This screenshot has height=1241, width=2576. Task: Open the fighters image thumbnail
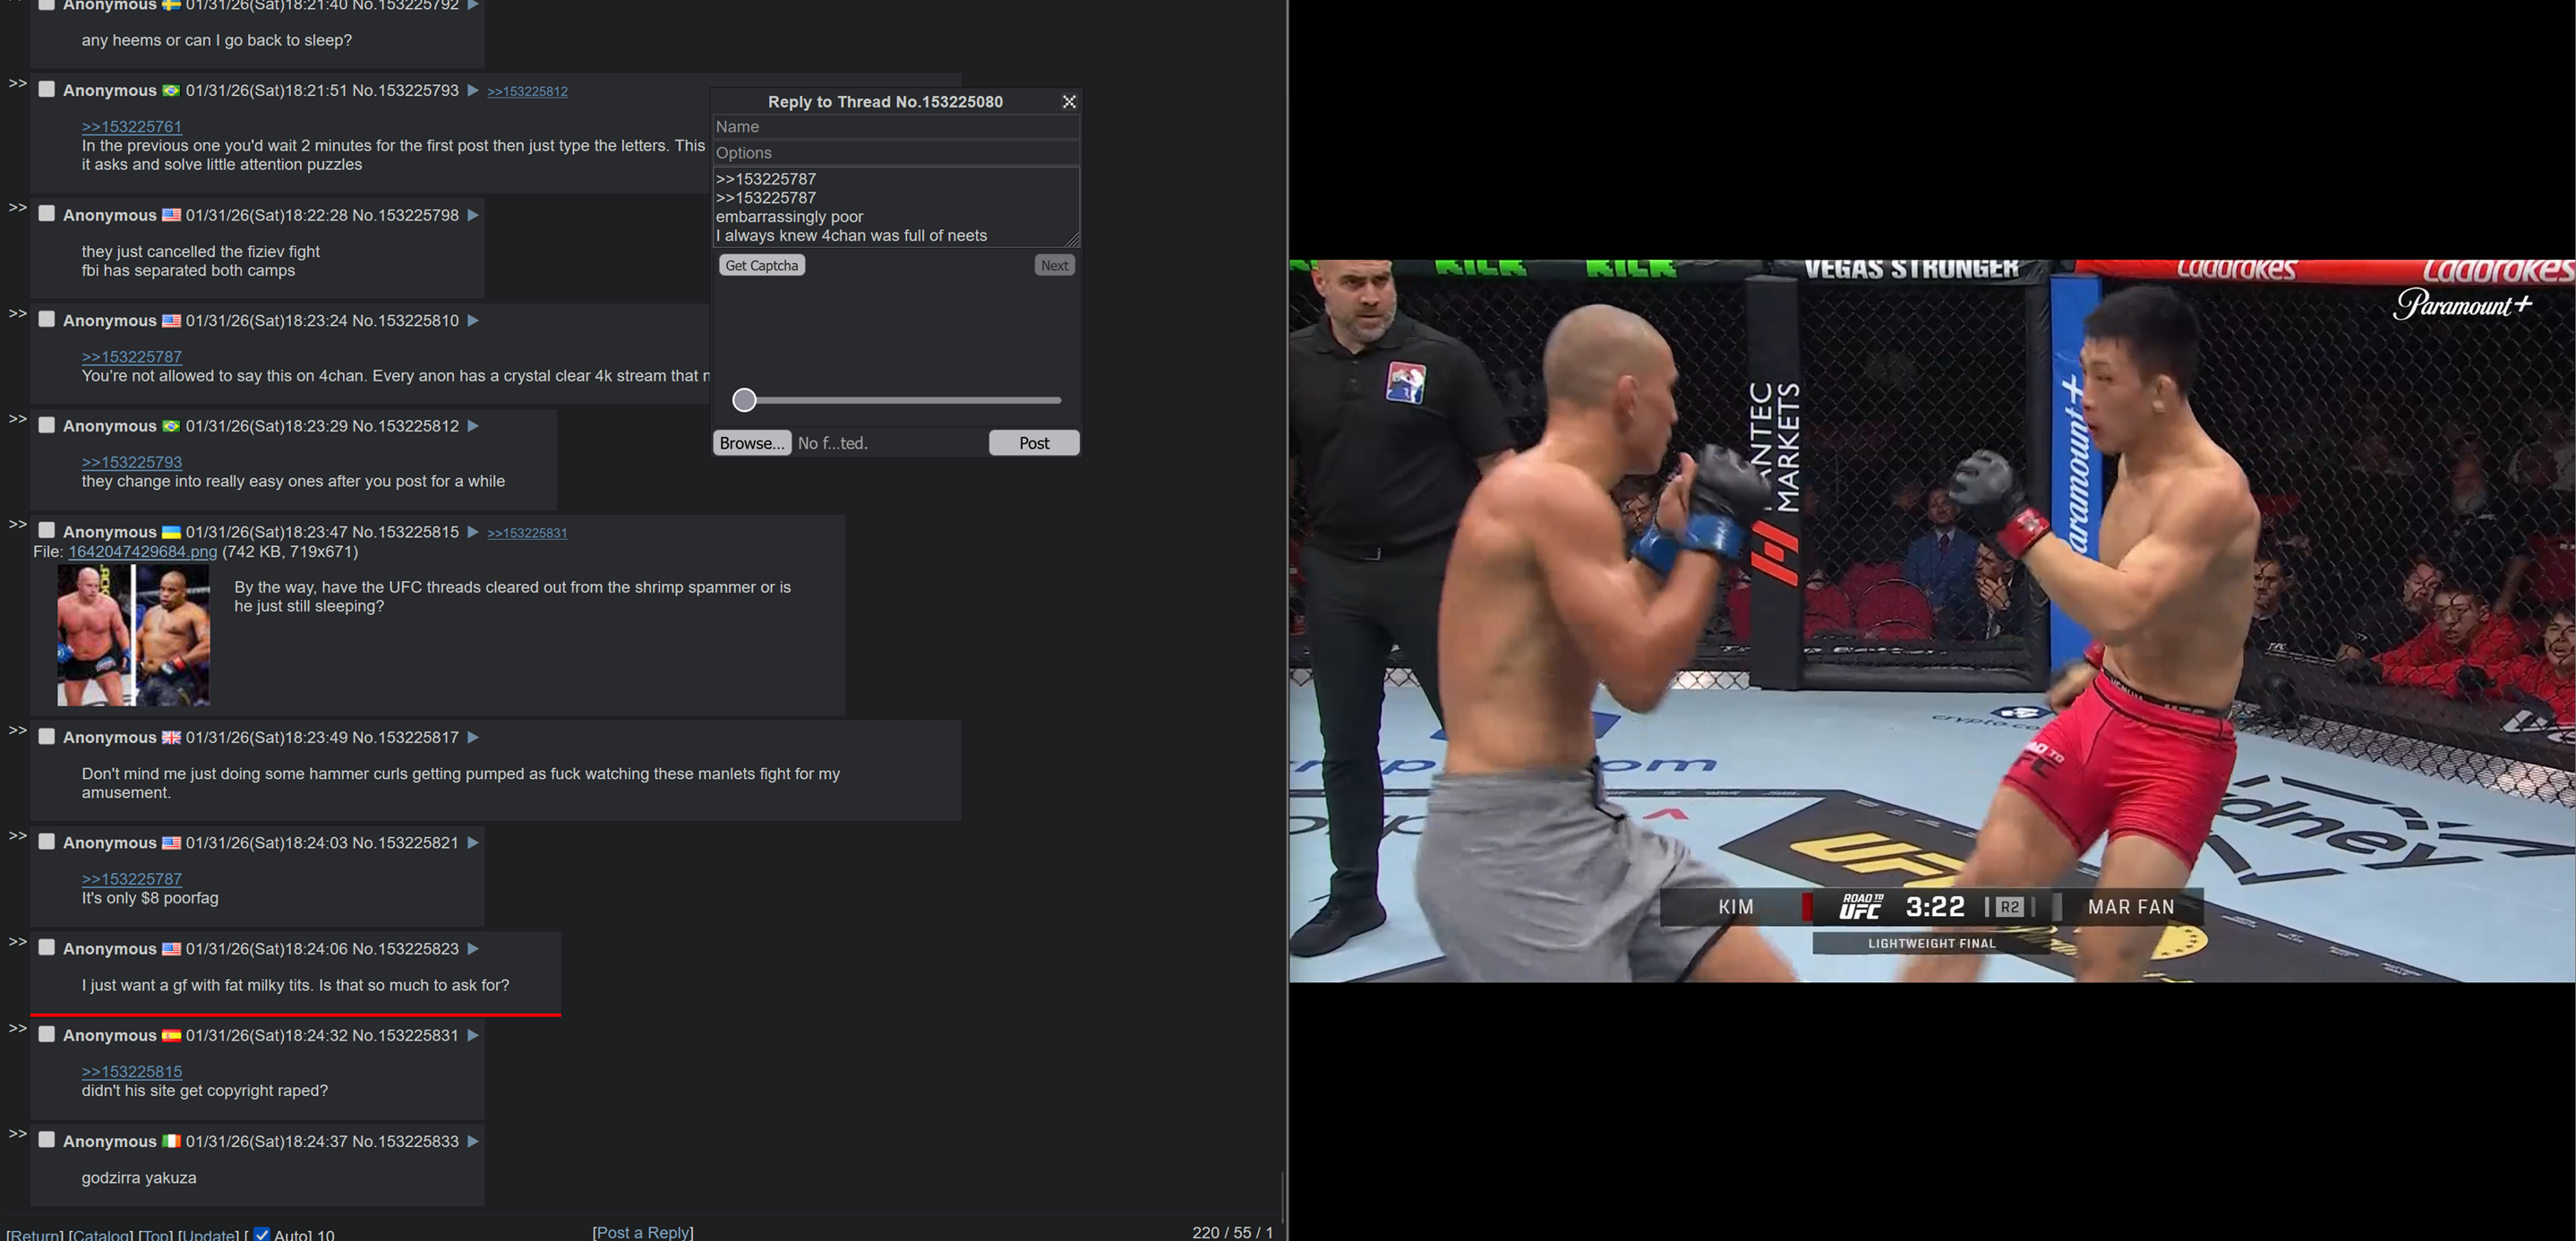coord(133,635)
